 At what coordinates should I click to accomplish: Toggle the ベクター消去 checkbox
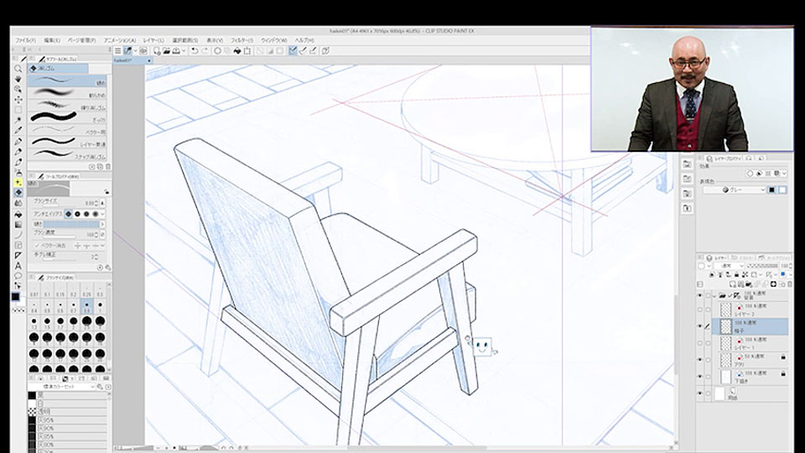(x=36, y=246)
